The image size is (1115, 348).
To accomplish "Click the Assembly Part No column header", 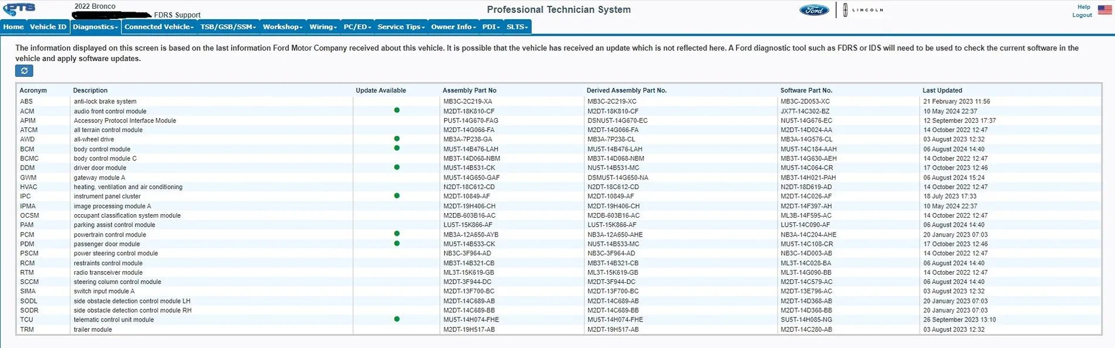I will 469,90.
